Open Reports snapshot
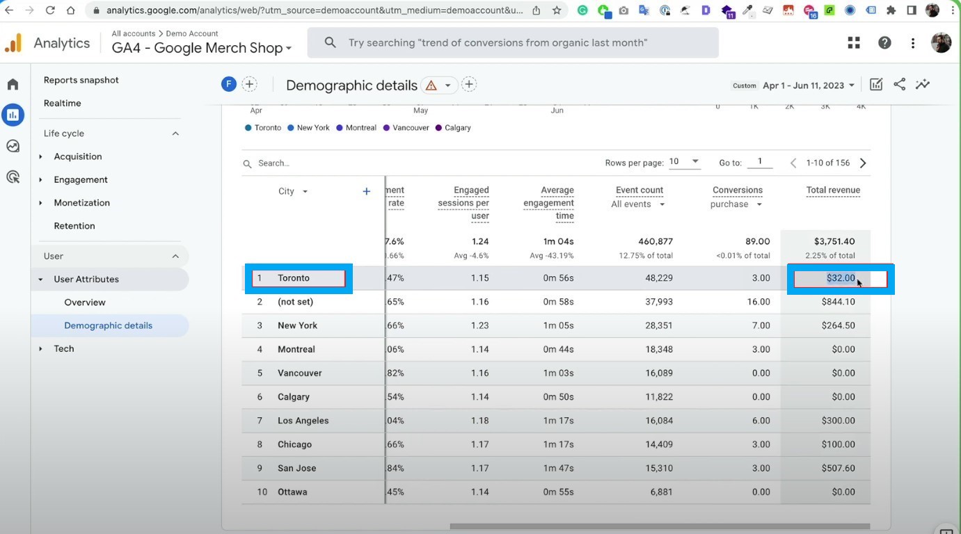Screen dimensions: 961x534 coord(81,80)
